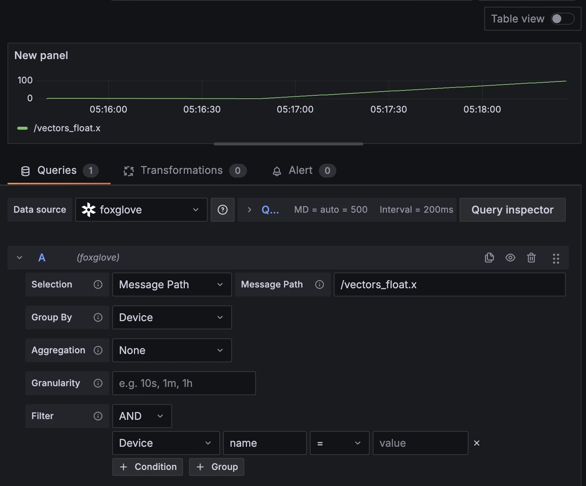This screenshot has width=586, height=486.
Task: Open the foxglove data source dropdown
Action: pyautogui.click(x=141, y=210)
